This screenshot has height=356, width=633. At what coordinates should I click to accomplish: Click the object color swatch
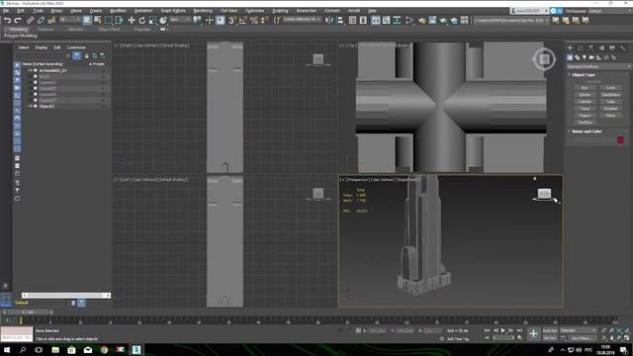(620, 139)
